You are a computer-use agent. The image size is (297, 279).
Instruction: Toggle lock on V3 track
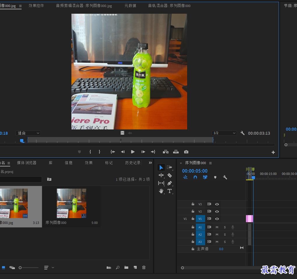(x=193, y=204)
